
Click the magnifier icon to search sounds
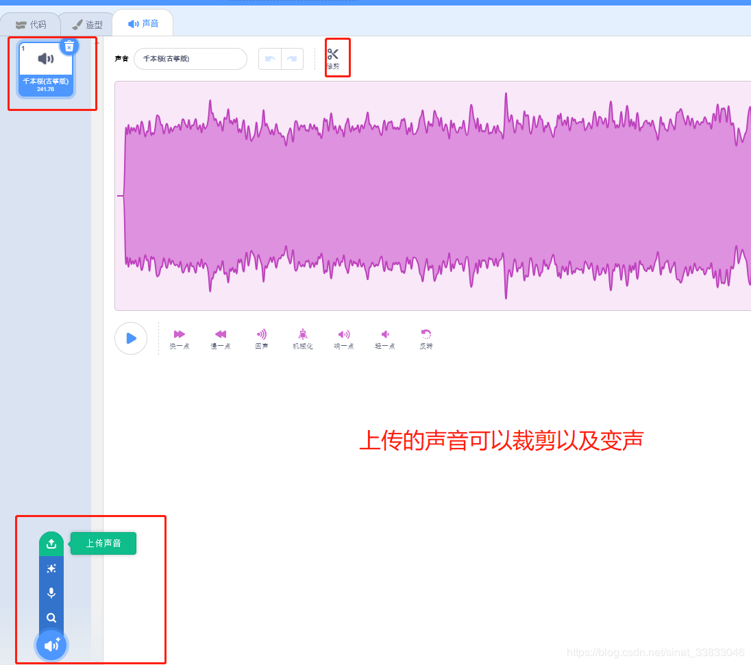coord(51,617)
